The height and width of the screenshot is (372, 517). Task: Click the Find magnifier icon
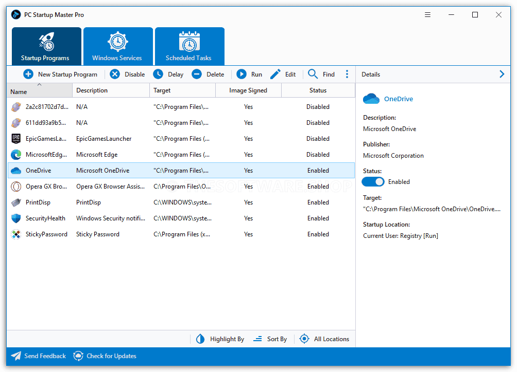click(x=313, y=74)
